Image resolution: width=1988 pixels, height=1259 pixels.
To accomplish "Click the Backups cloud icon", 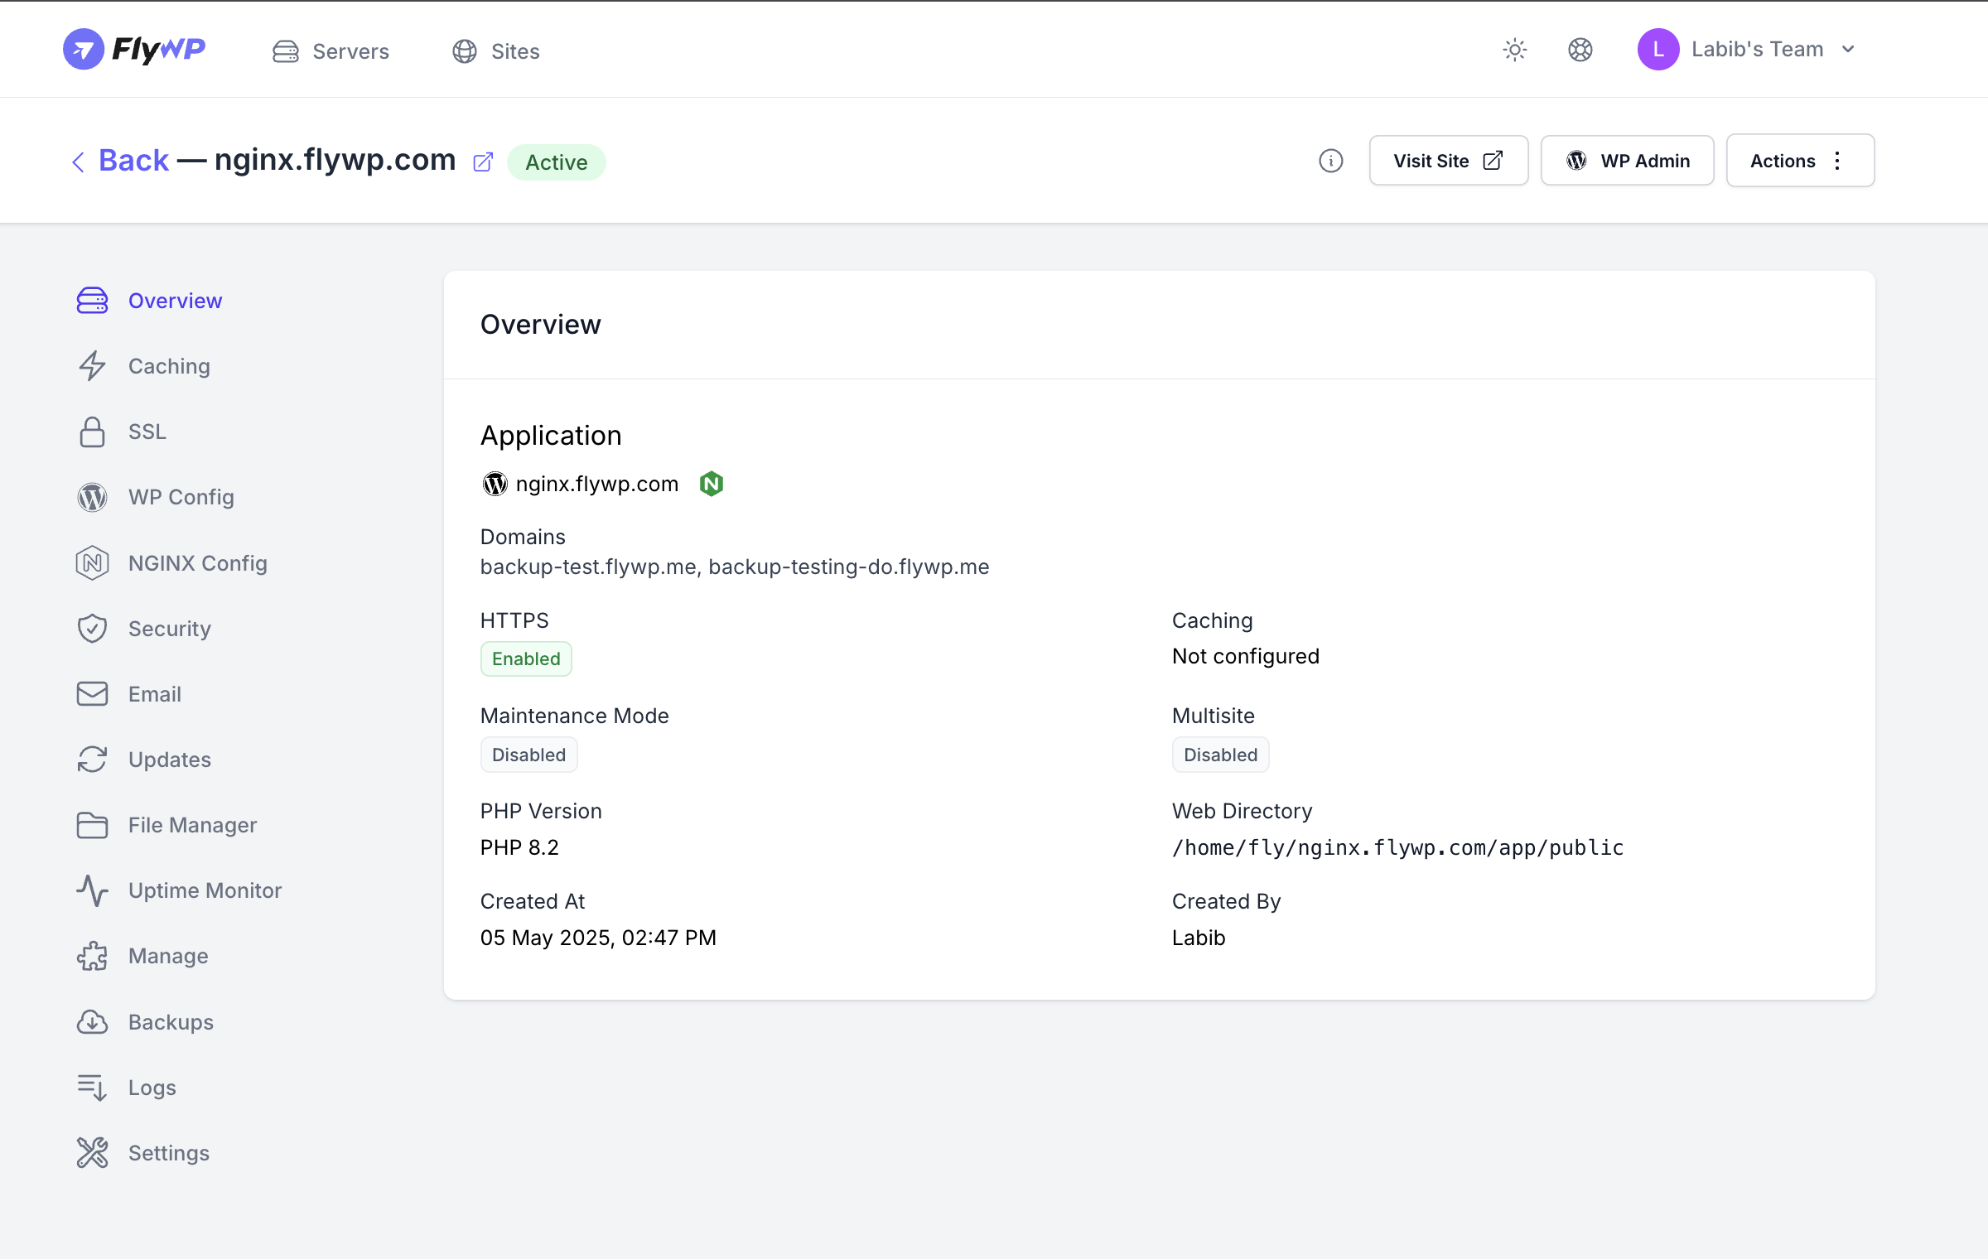I will pos(91,1022).
